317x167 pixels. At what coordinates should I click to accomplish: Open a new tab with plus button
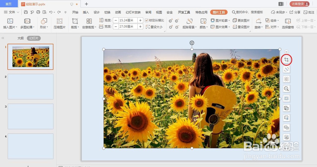(x=86, y=4)
